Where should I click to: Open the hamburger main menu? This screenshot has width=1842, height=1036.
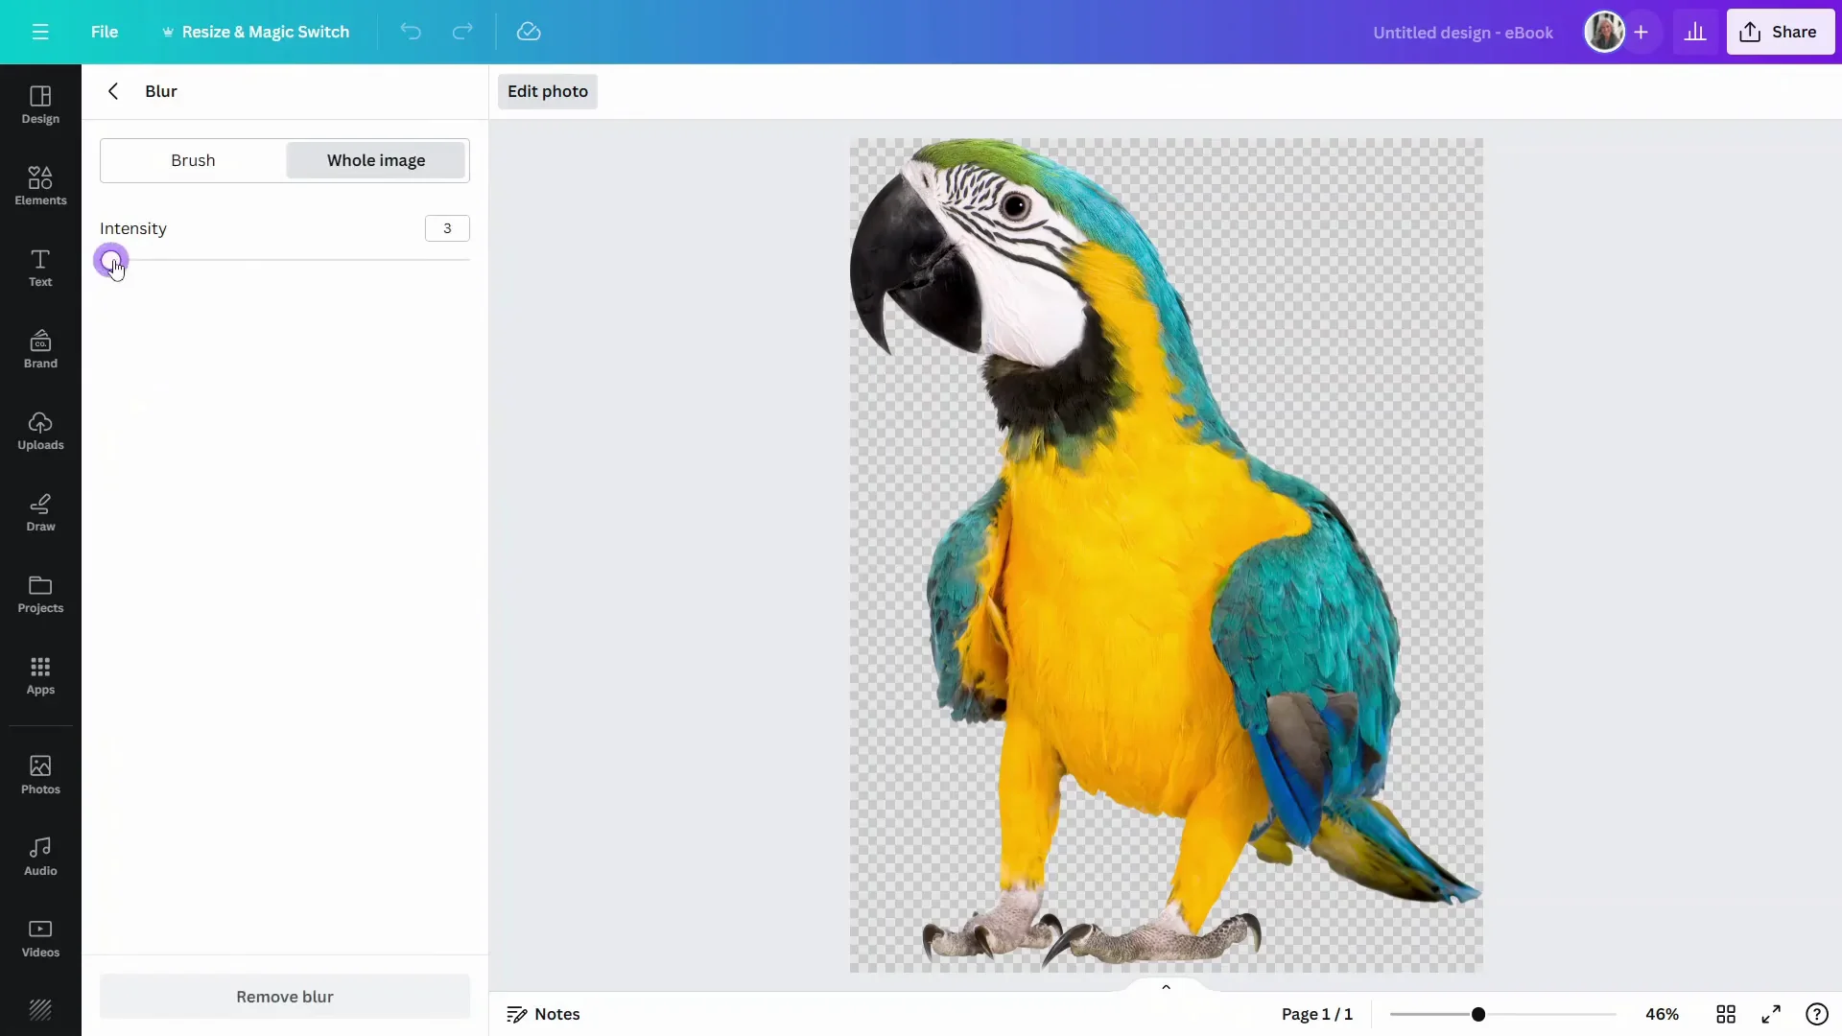pyautogui.click(x=39, y=32)
